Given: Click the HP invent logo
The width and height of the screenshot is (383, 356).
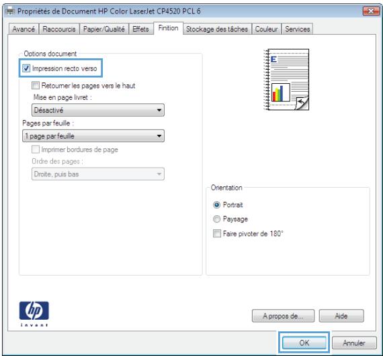Looking at the screenshot, I should 34,314.
